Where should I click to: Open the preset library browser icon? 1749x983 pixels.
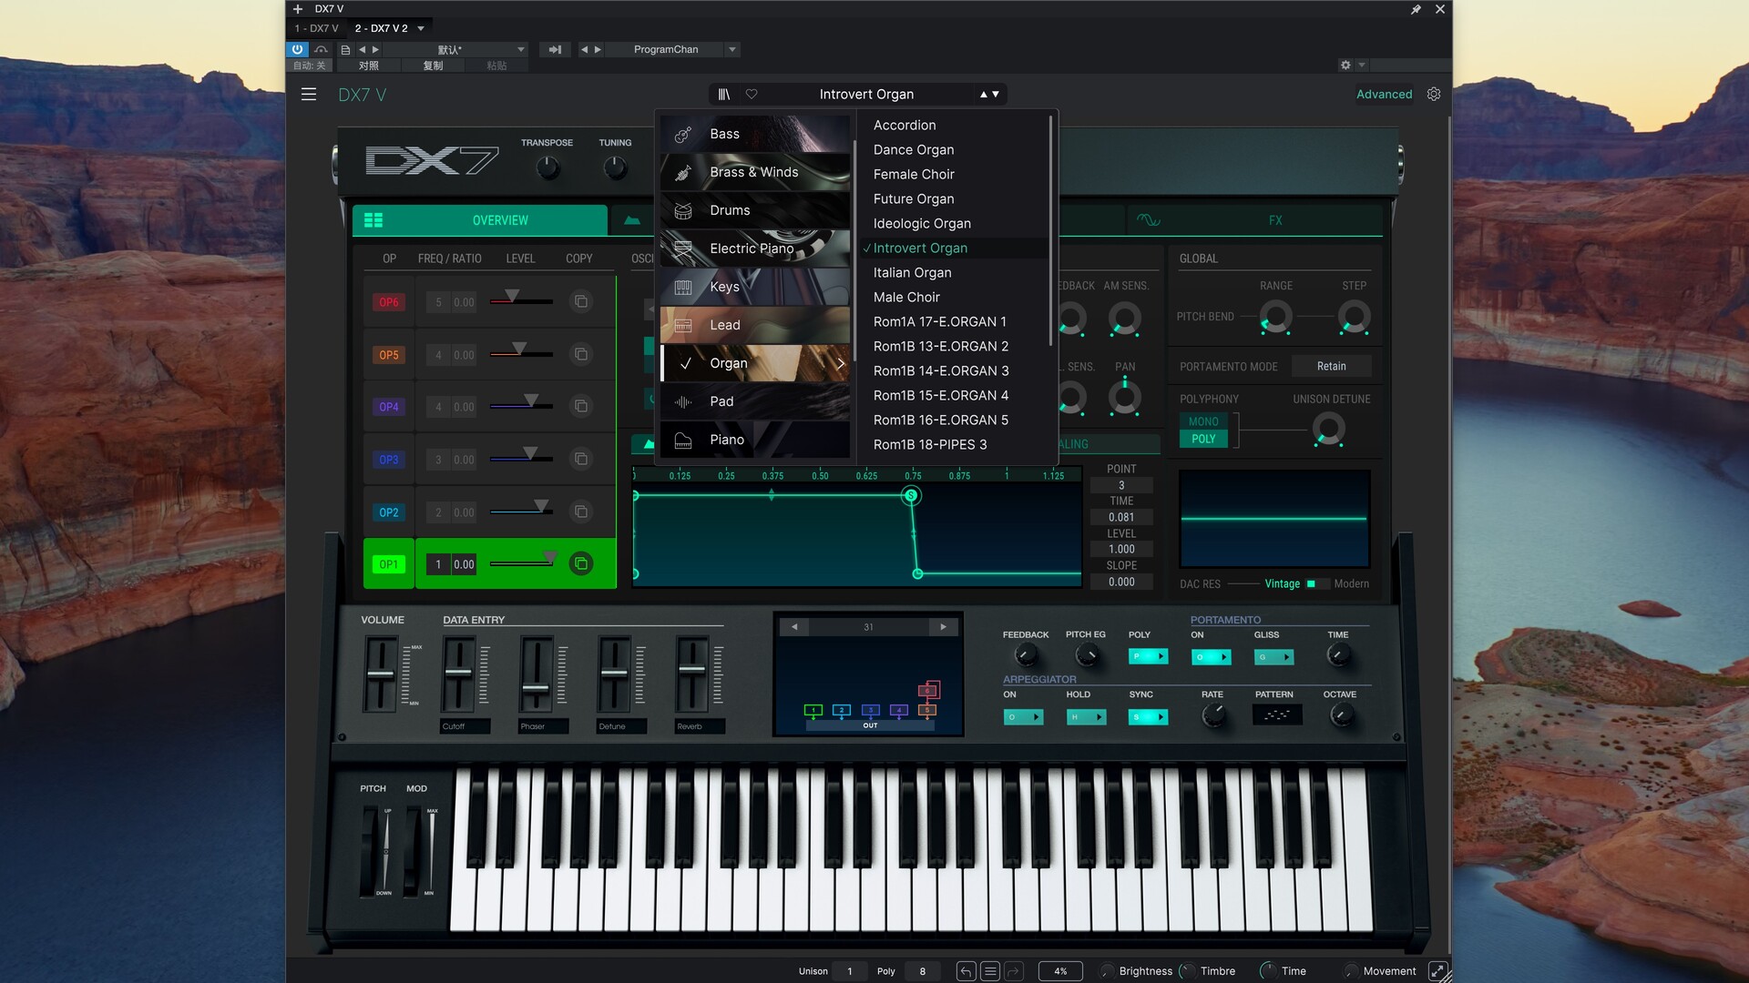(724, 95)
